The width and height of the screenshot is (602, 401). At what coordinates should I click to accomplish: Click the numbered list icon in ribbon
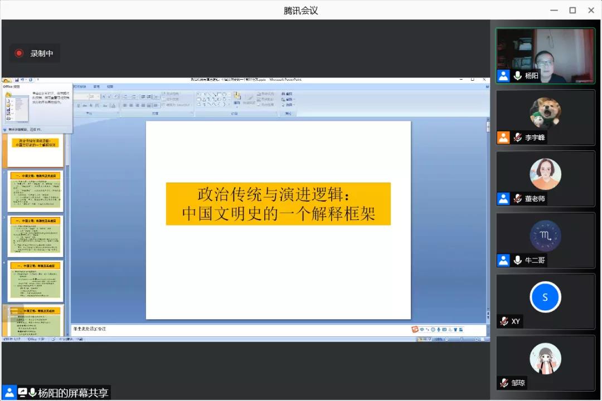point(134,97)
